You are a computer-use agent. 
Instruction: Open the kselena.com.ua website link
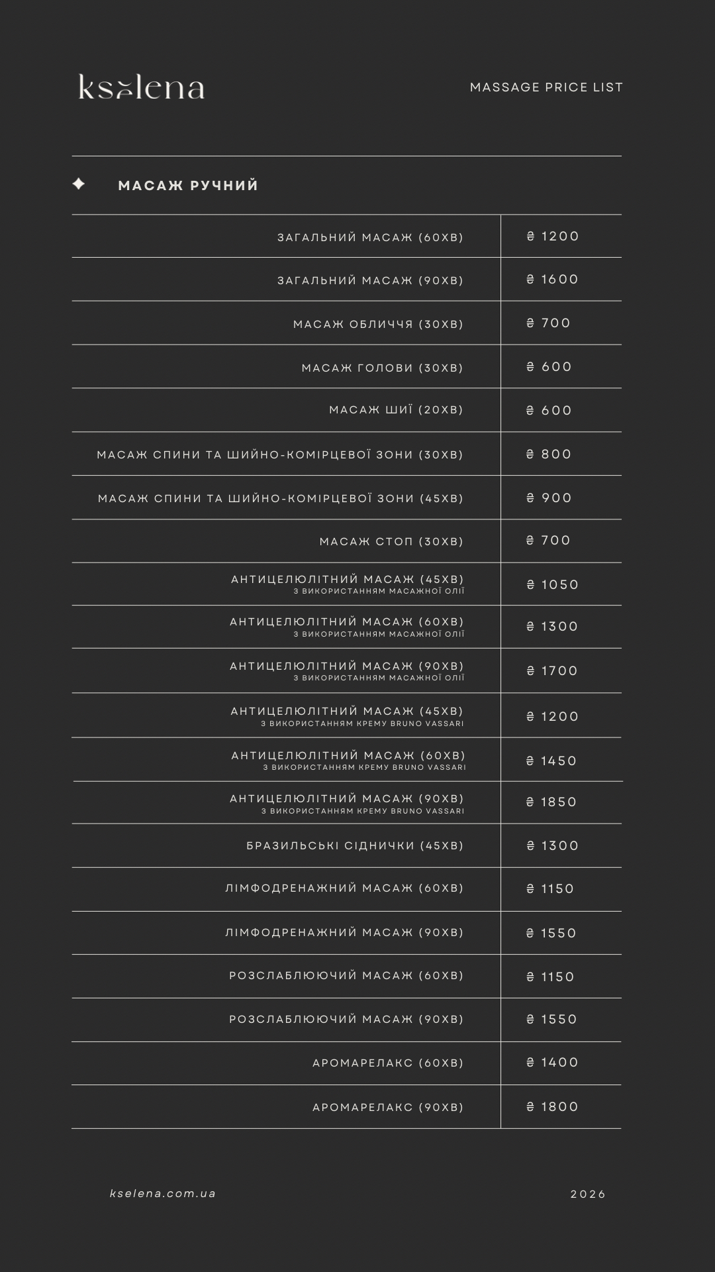click(x=163, y=1193)
